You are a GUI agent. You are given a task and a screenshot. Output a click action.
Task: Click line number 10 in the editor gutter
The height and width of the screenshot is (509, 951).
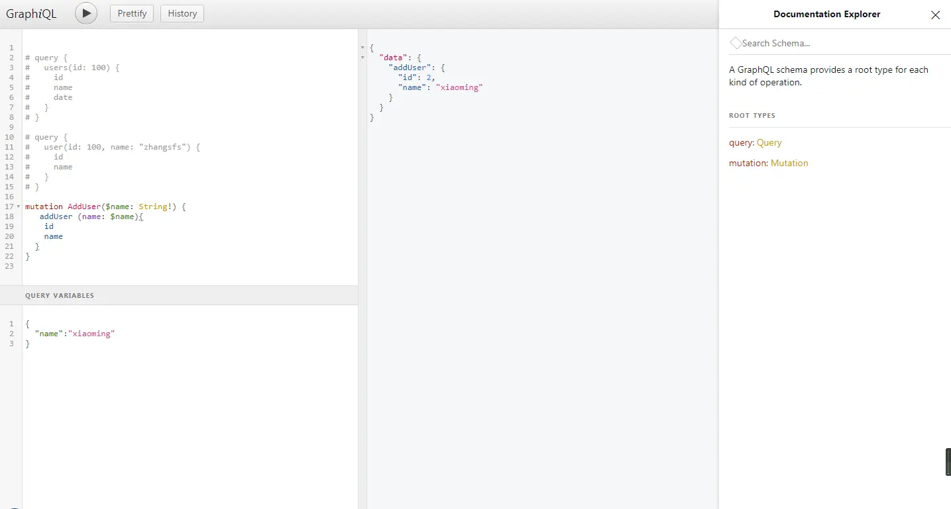pos(9,137)
